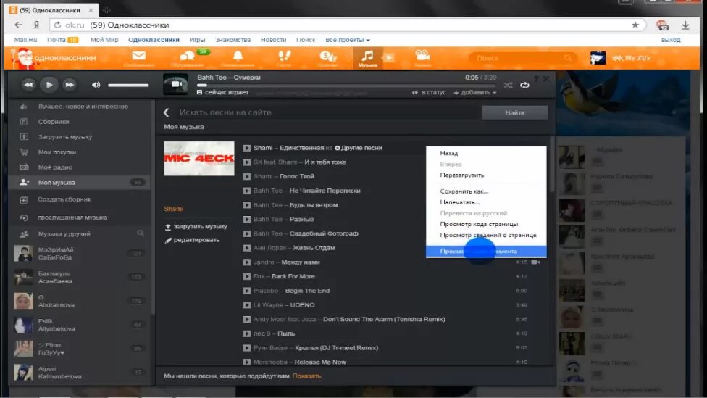Focus the song search field
Image resolution: width=707 pixels, height=398 pixels.
click(327, 112)
